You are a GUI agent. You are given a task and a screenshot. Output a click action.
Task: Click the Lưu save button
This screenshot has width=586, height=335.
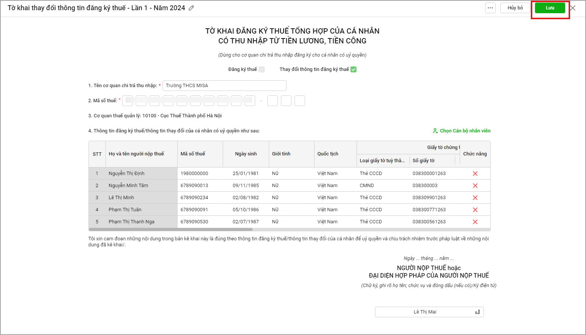[x=550, y=8]
